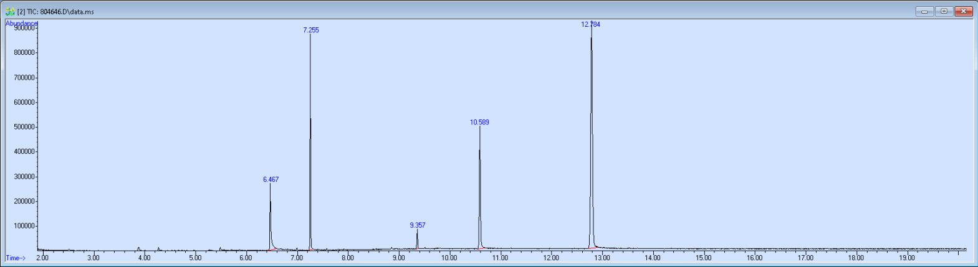The image size is (978, 267).
Task: Click the Abundance axis label
Action: tap(22, 23)
